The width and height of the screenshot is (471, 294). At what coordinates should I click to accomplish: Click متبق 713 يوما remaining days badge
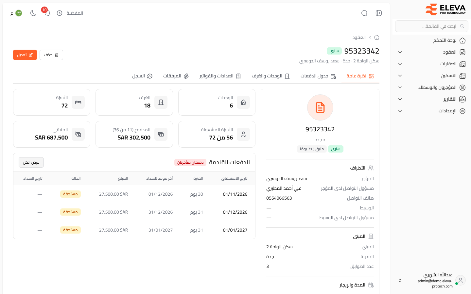coord(312,149)
